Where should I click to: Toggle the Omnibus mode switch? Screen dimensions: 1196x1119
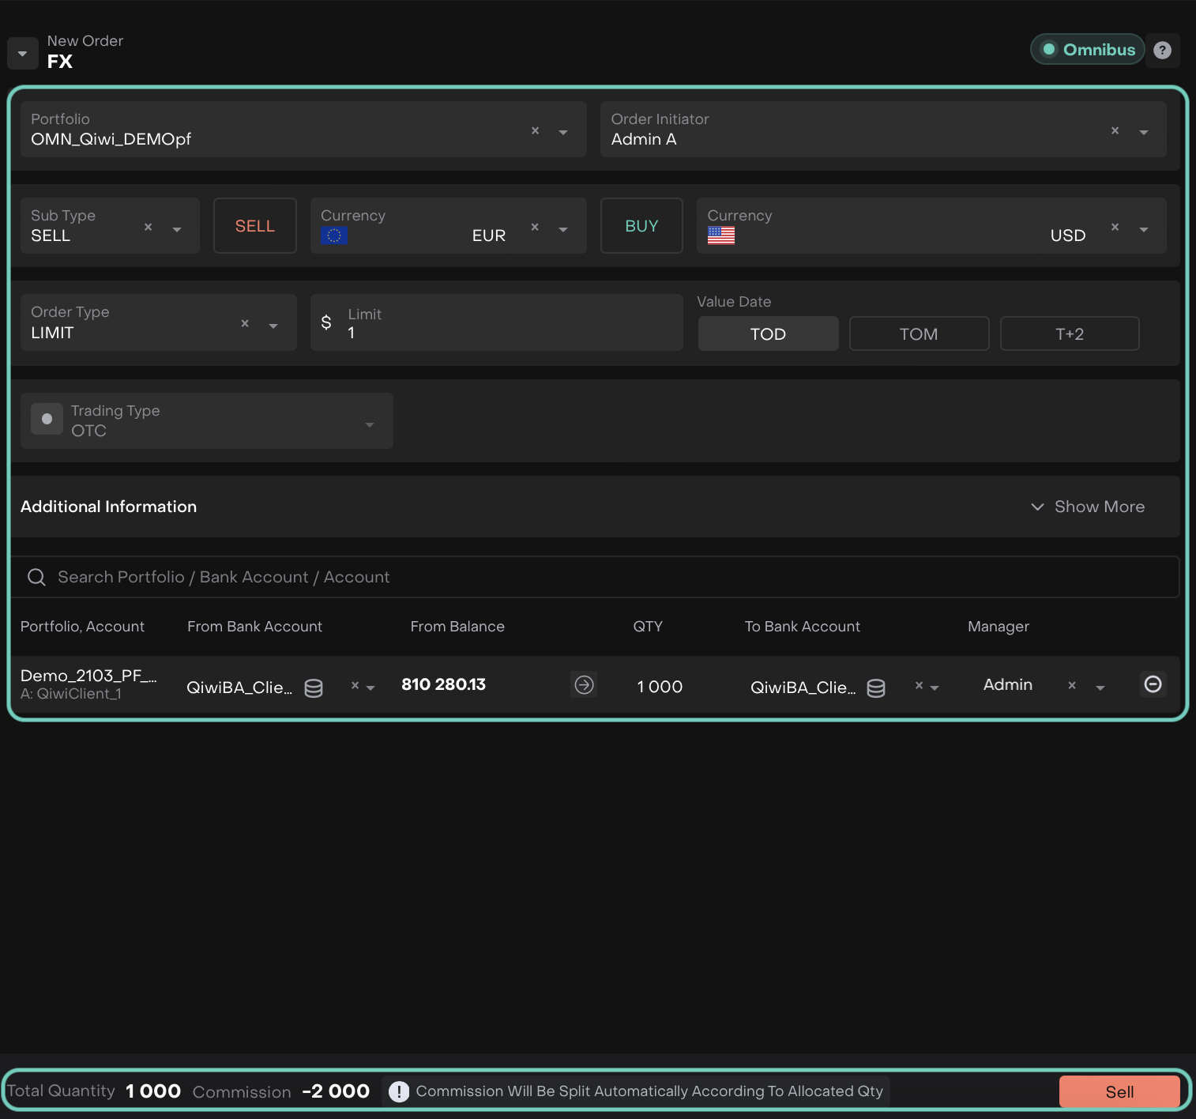point(1087,50)
